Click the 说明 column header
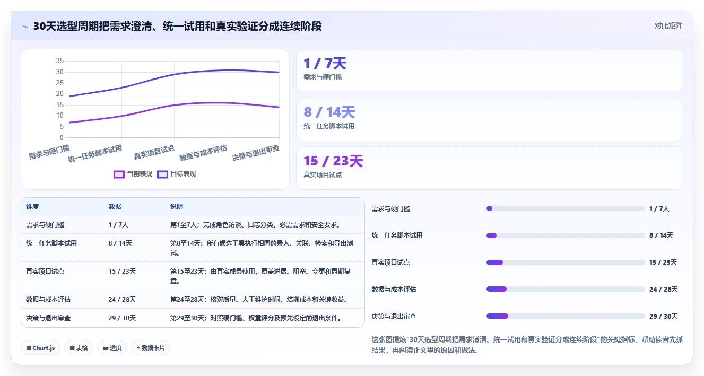 tap(177, 207)
